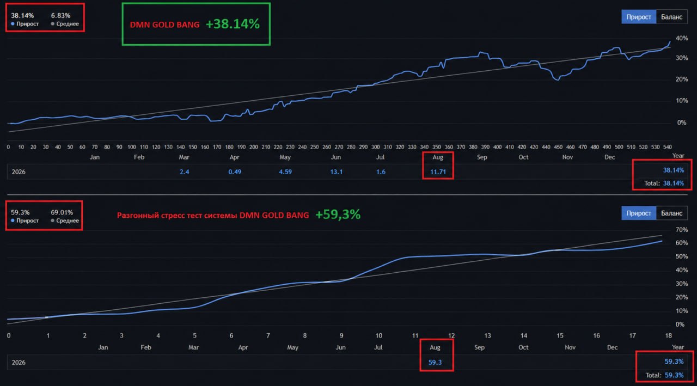Click the May value 4.59
The image size is (697, 386).
coord(285,171)
